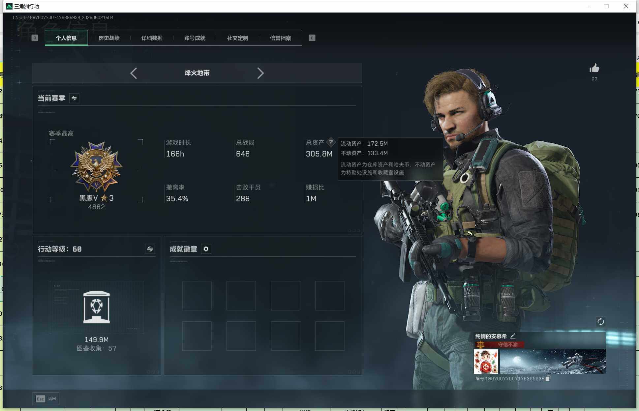Open 成就徽章 gear settings
This screenshot has width=639, height=411.
(206, 249)
